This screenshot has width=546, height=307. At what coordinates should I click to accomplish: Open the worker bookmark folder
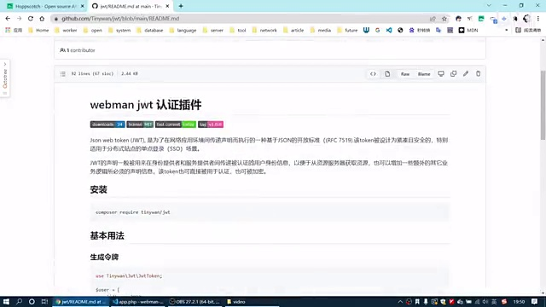pos(66,31)
